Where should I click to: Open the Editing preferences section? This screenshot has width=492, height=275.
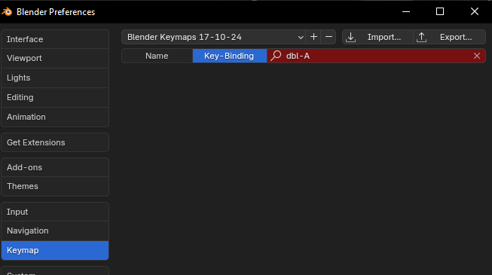[x=55, y=97]
